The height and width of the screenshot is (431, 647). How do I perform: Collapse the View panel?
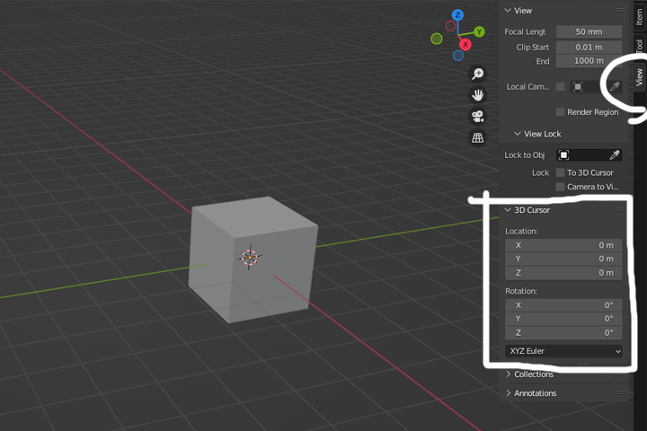508,10
